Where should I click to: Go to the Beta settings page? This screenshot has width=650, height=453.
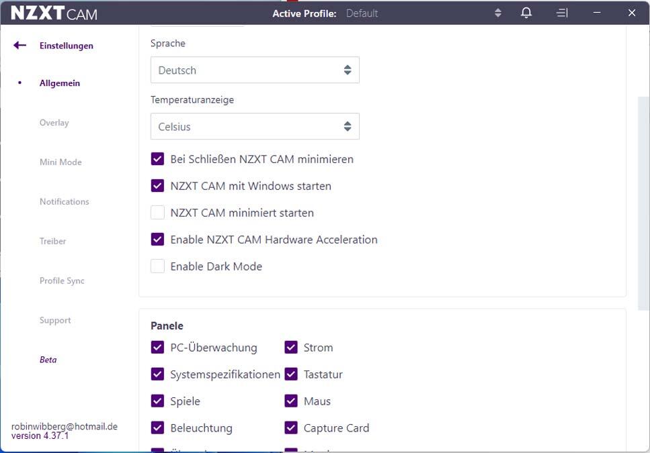coord(48,360)
